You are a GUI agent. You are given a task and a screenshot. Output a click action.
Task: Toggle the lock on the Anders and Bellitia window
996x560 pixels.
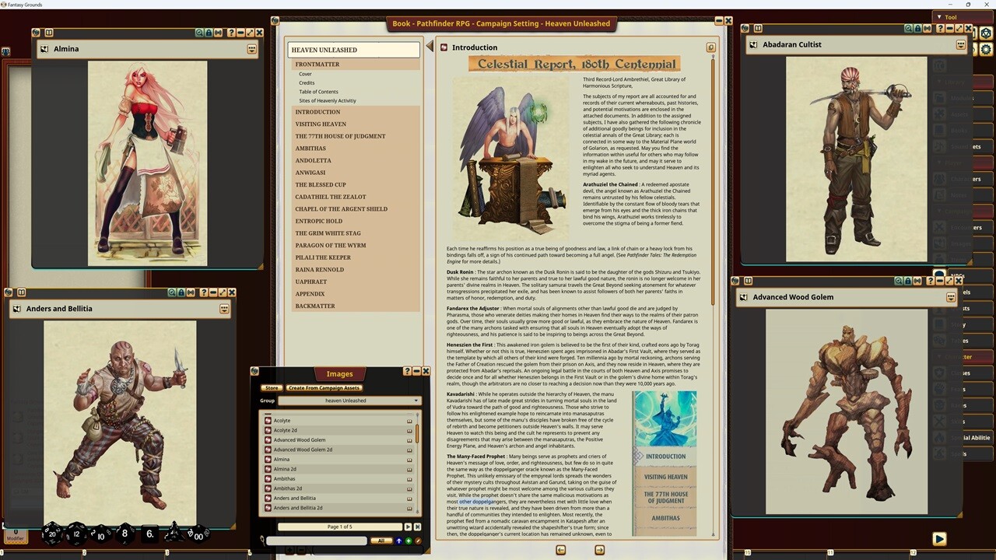click(181, 292)
